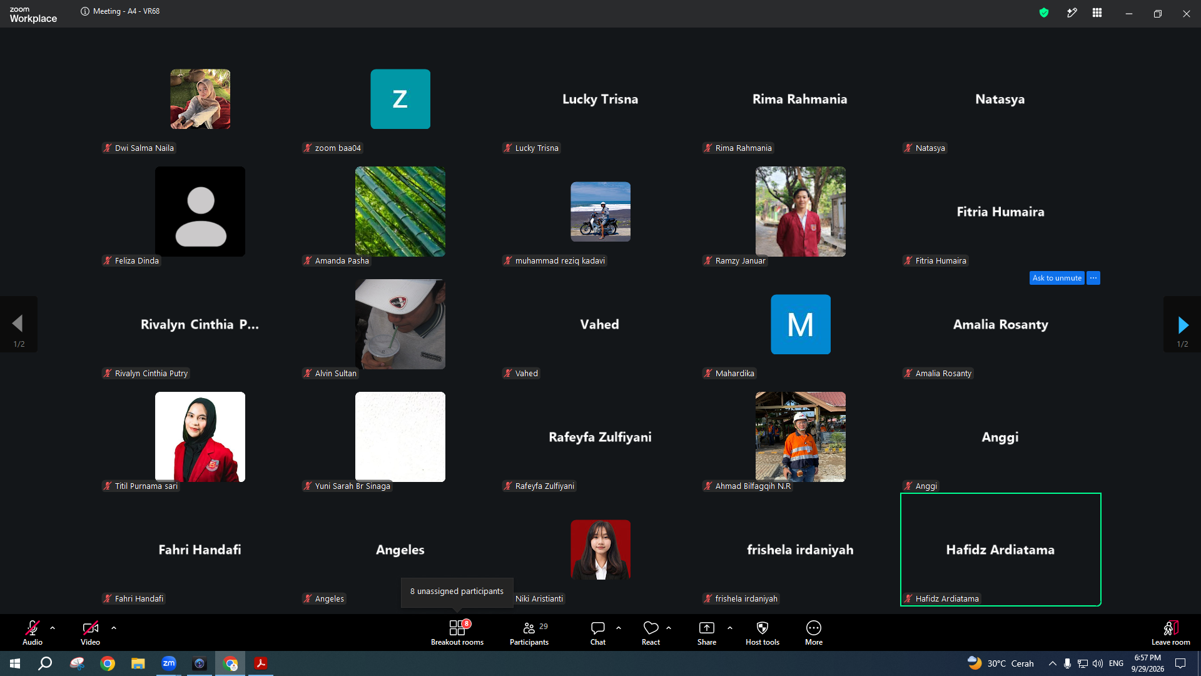Select Ramzy Januar video thumbnail
This screenshot has width=1201, height=676.
coord(801,212)
